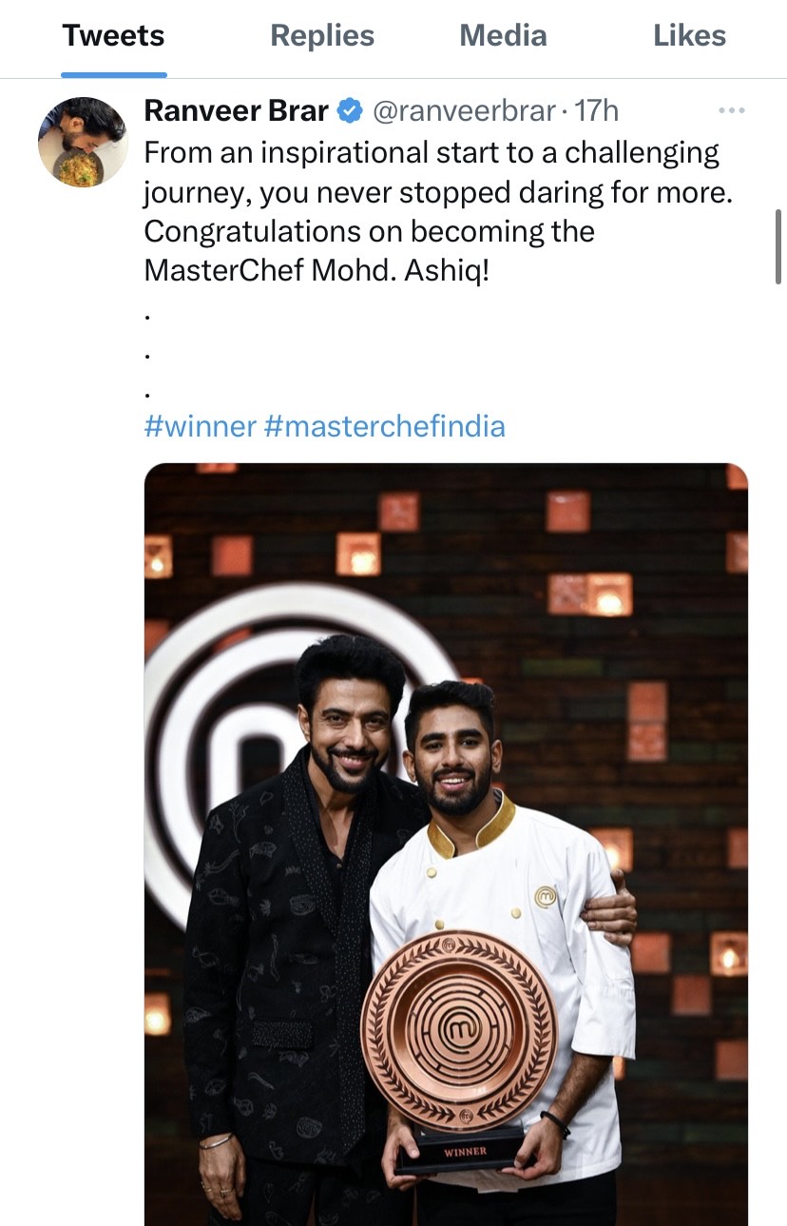Open the #winner hashtag feed
The height and width of the screenshot is (1226, 787).
197,426
